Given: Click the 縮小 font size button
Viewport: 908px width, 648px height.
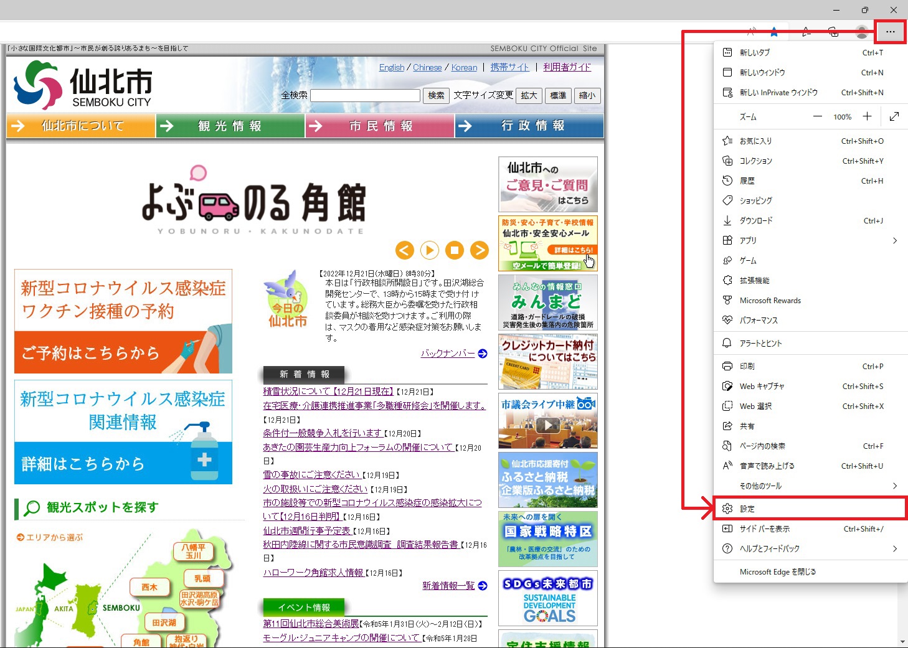Looking at the screenshot, I should pyautogui.click(x=587, y=95).
